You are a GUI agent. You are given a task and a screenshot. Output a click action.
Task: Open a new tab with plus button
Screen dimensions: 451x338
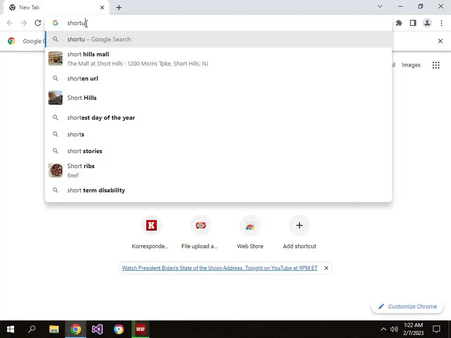[119, 7]
